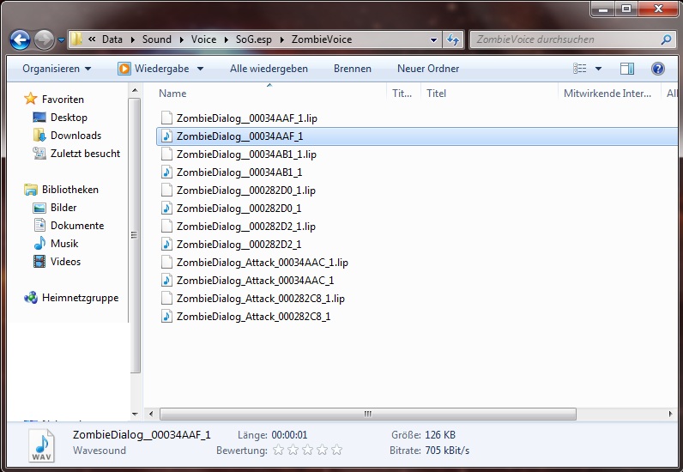Set rating to five stars
This screenshot has width=683, height=472.
pyautogui.click(x=336, y=450)
